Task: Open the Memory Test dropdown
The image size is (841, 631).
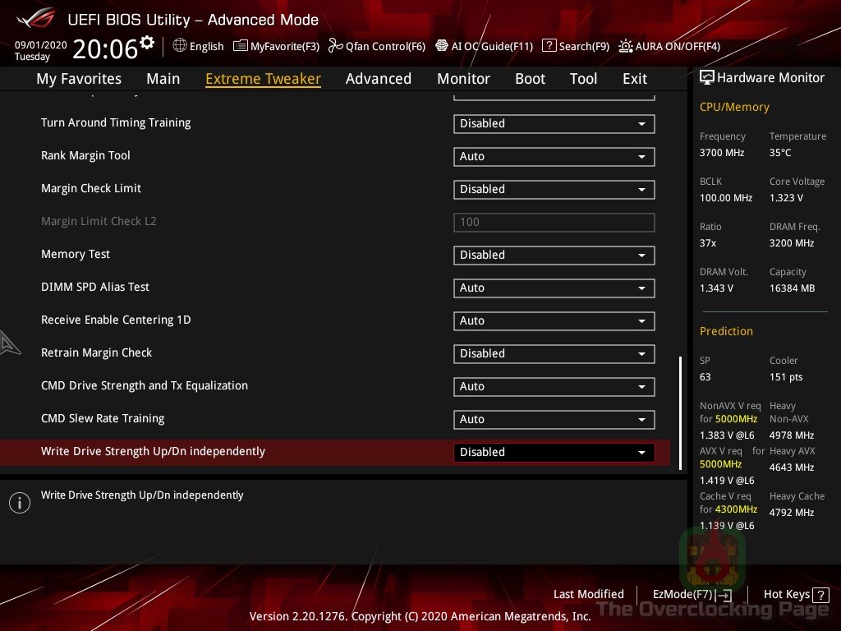Action: (x=554, y=255)
